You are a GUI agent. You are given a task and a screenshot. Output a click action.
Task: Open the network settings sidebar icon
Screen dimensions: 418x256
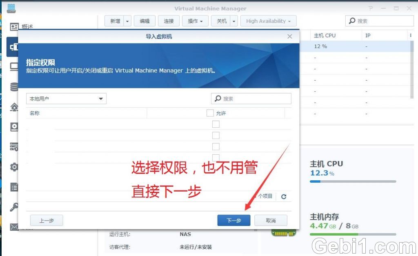point(14,107)
